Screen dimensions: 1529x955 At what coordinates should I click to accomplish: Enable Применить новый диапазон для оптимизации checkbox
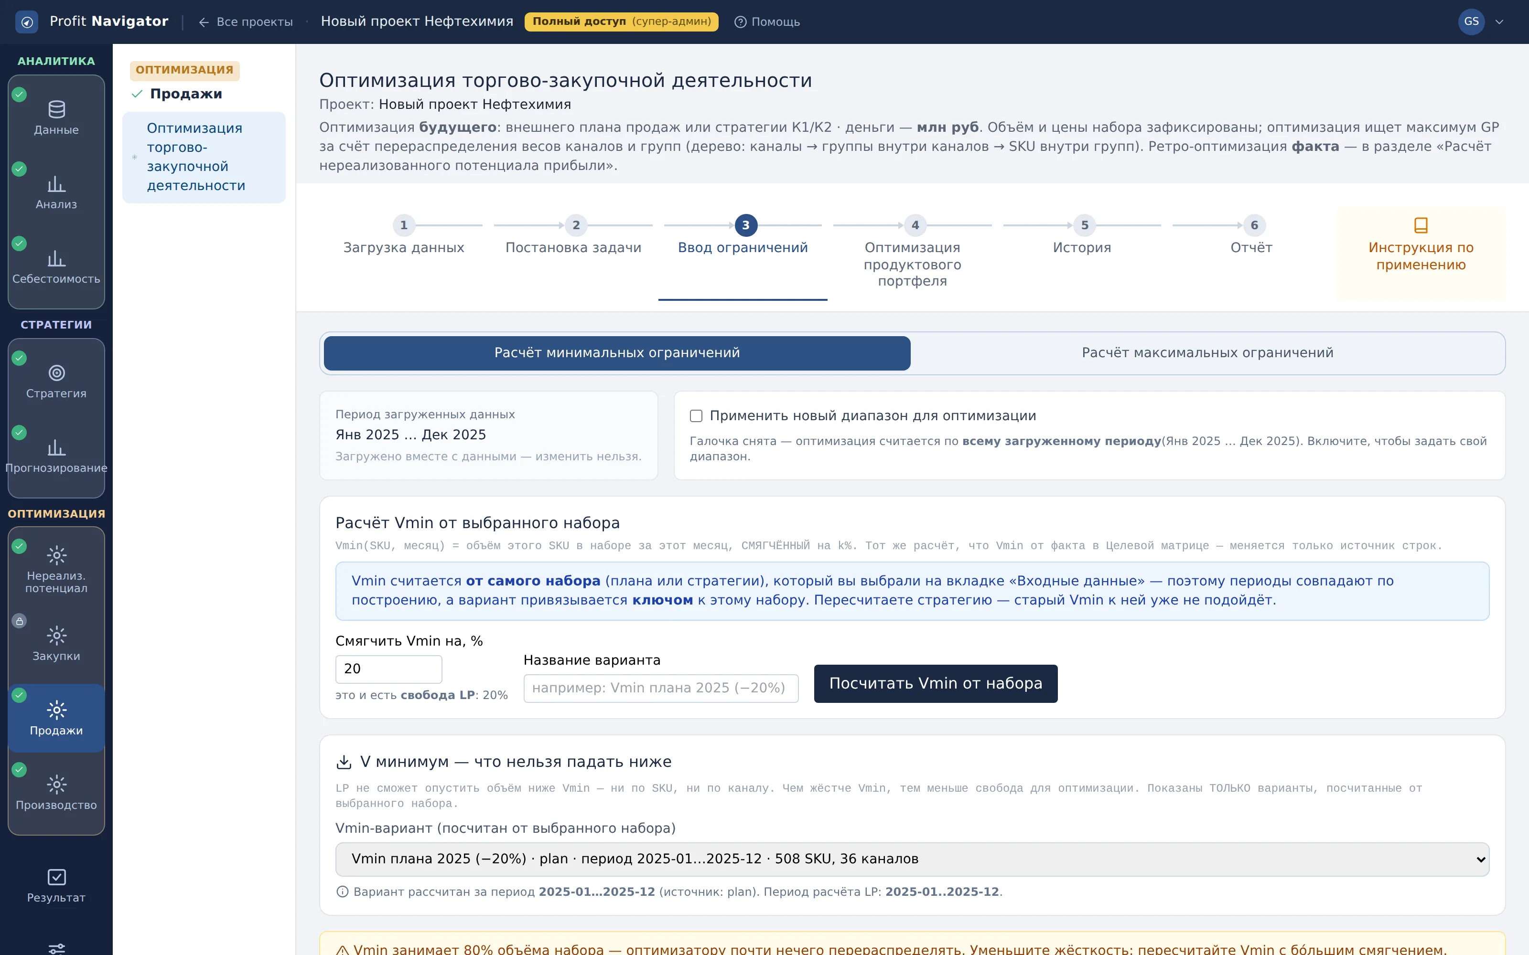click(x=696, y=415)
